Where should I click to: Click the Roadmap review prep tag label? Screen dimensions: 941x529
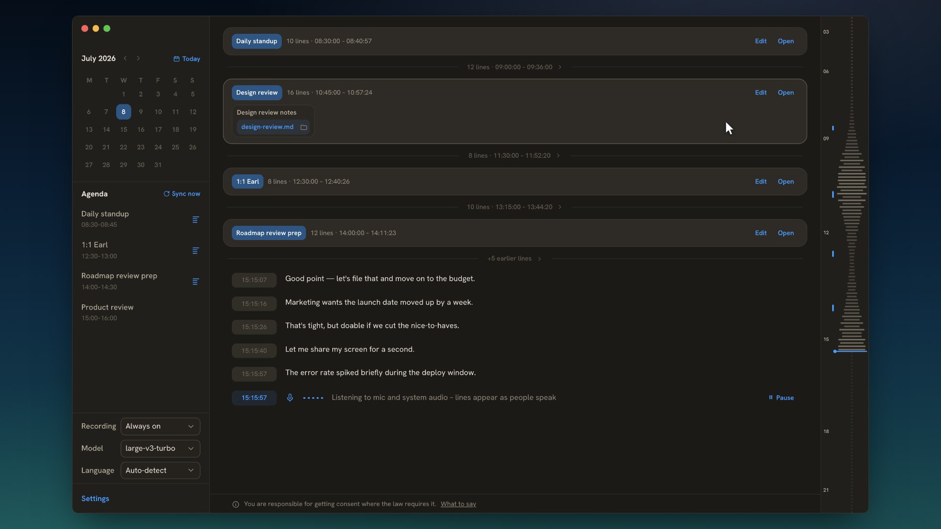(269, 233)
